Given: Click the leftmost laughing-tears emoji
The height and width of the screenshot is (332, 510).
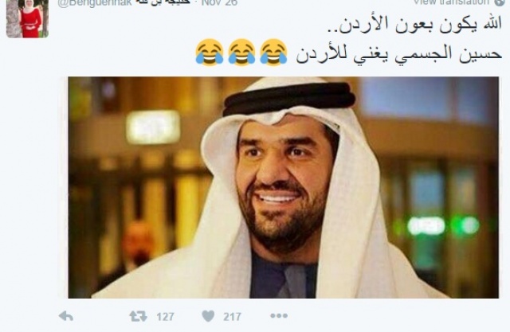Looking at the screenshot, I should point(210,52).
